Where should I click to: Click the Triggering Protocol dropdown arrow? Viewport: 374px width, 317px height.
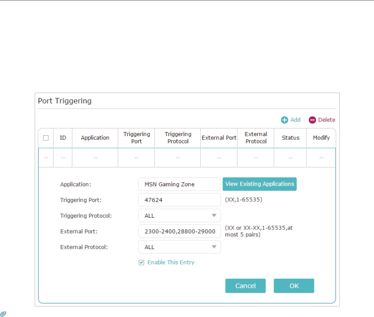tap(214, 216)
